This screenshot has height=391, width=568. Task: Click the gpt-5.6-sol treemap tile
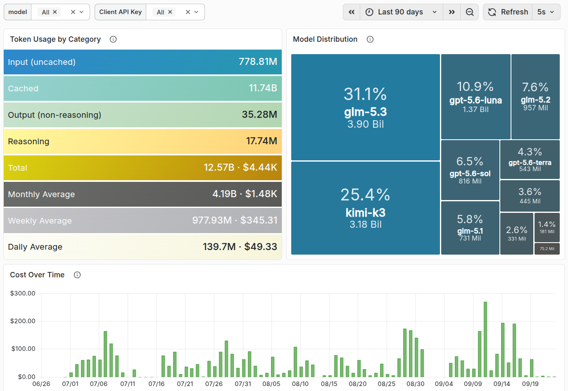tap(470, 170)
